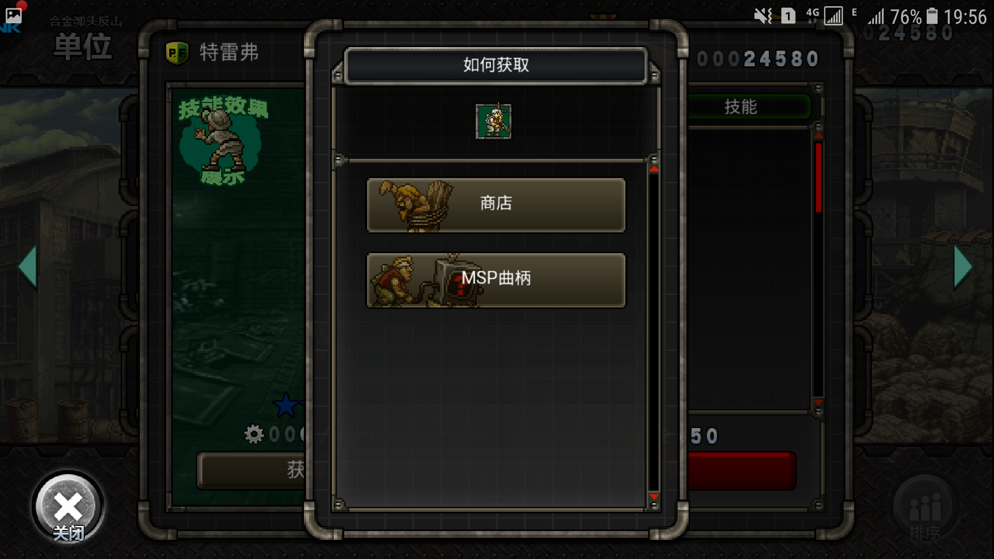Tap the mute sound status icon

(x=763, y=17)
